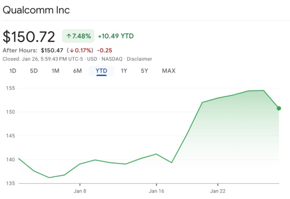Open the 6M chart view
Image resolution: width=290 pixels, height=199 pixels.
[x=77, y=71]
